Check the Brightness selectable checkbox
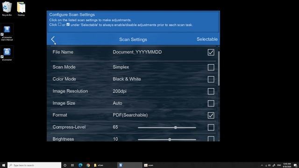The image size is (299, 168). pyautogui.click(x=211, y=139)
